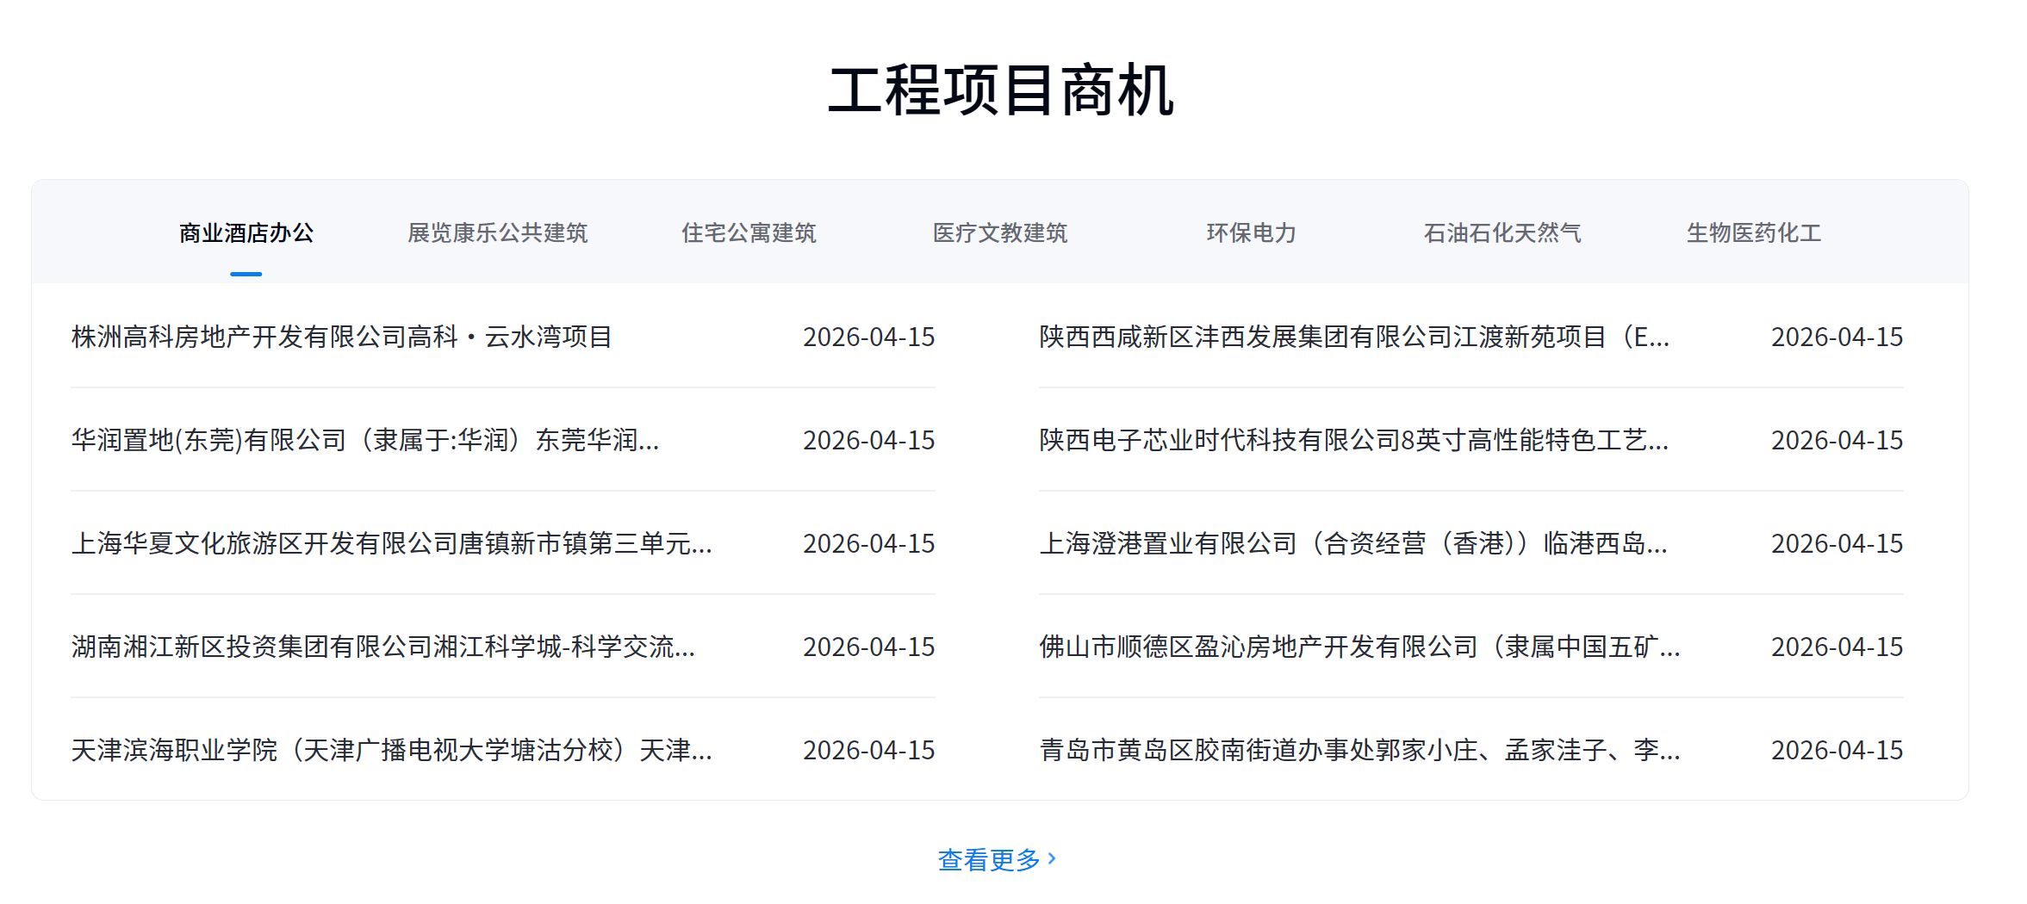Open 湖南湘江新区投资集团 湘江科学城 project
2027x904 pixels.
tap(383, 647)
